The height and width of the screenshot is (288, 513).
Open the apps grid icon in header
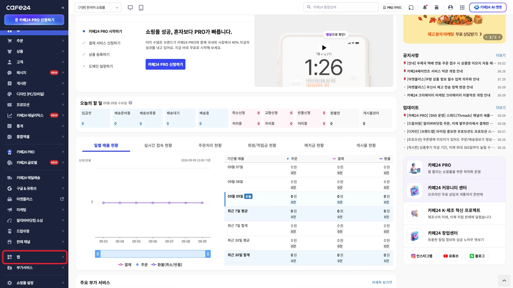click(x=462, y=7)
